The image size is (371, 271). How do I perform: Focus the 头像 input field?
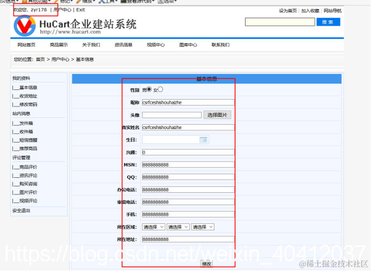(x=172, y=115)
